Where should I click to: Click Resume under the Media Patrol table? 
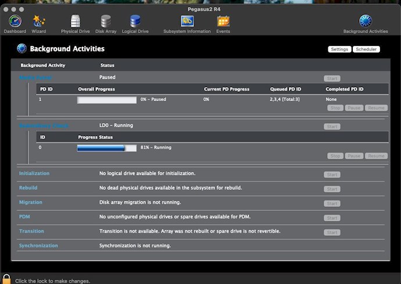click(x=376, y=108)
